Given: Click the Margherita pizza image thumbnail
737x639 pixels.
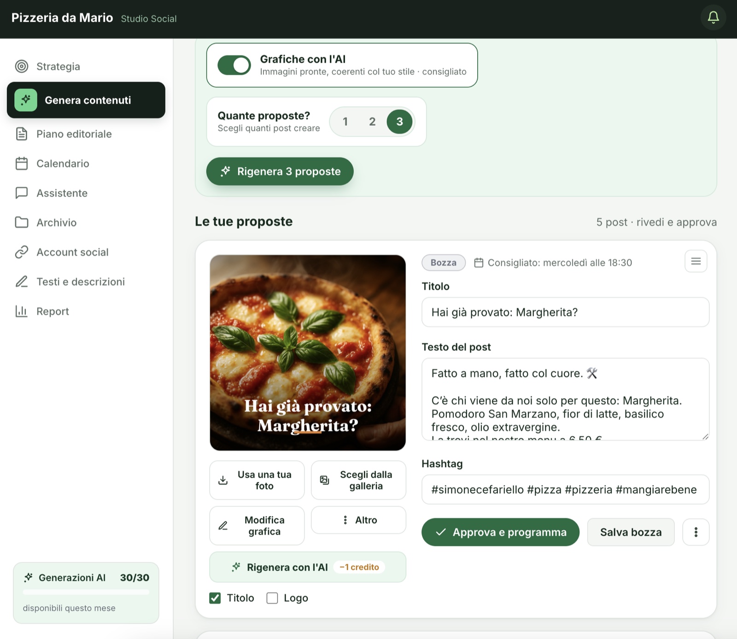Looking at the screenshot, I should [308, 353].
